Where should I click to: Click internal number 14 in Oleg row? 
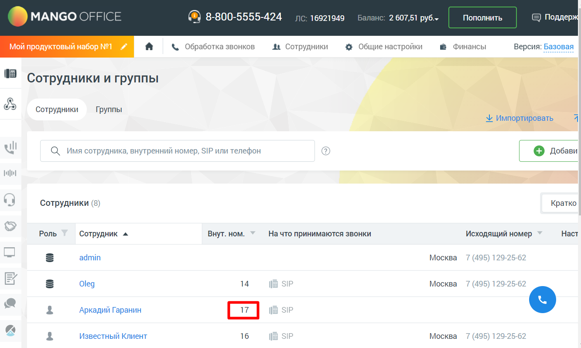click(244, 284)
